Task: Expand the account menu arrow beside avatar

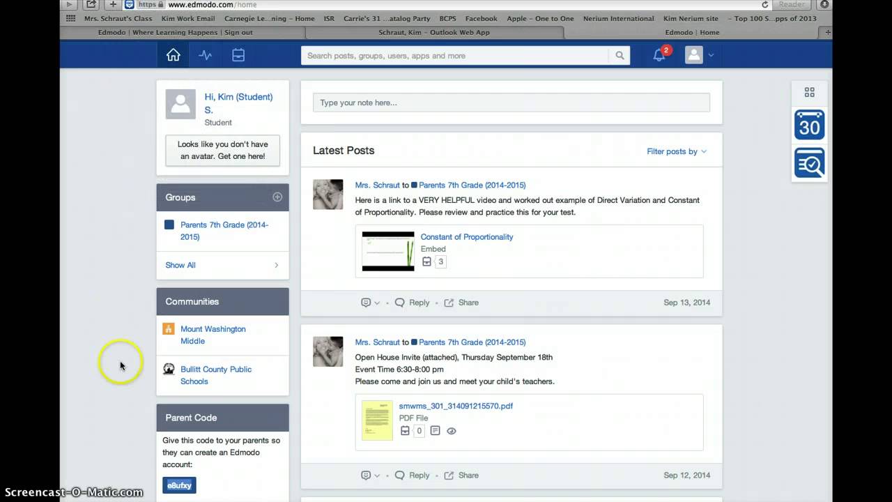Action: click(711, 55)
